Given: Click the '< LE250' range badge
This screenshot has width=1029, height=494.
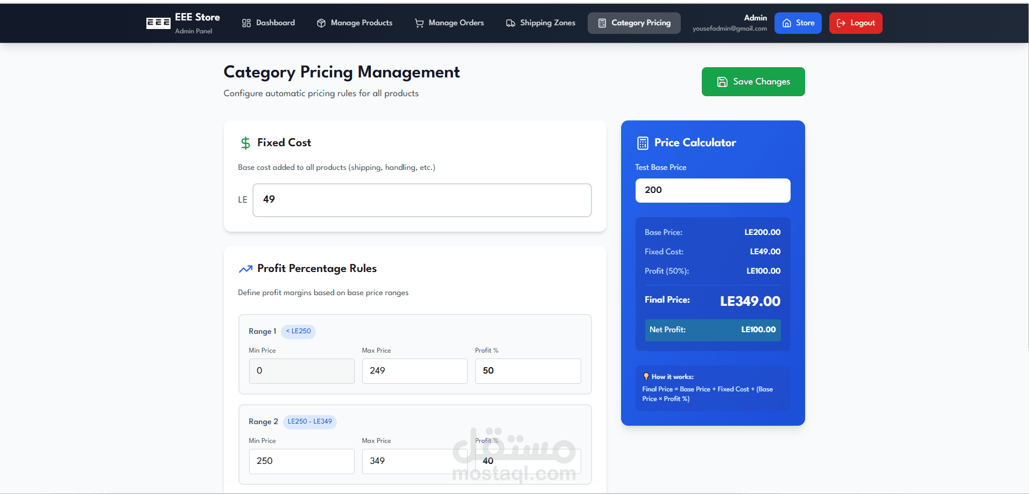Looking at the screenshot, I should click(x=298, y=331).
